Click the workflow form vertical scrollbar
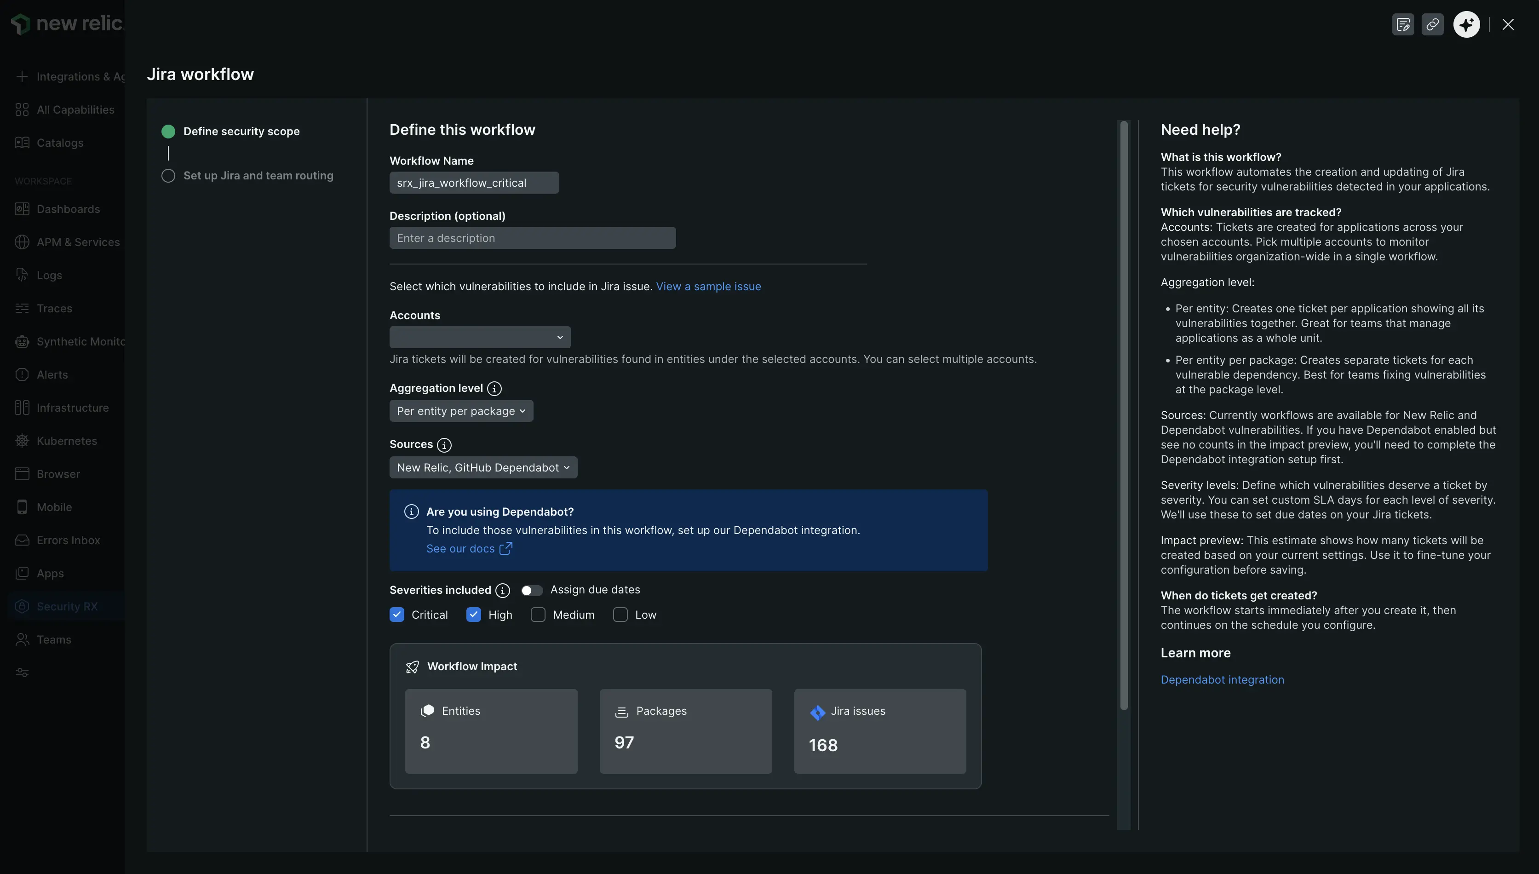 pyautogui.click(x=1124, y=415)
